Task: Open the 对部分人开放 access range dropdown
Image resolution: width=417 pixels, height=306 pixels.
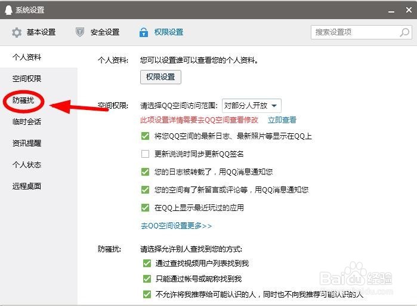Action: pos(252,106)
